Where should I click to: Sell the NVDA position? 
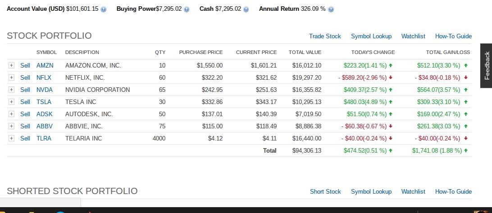25,90
